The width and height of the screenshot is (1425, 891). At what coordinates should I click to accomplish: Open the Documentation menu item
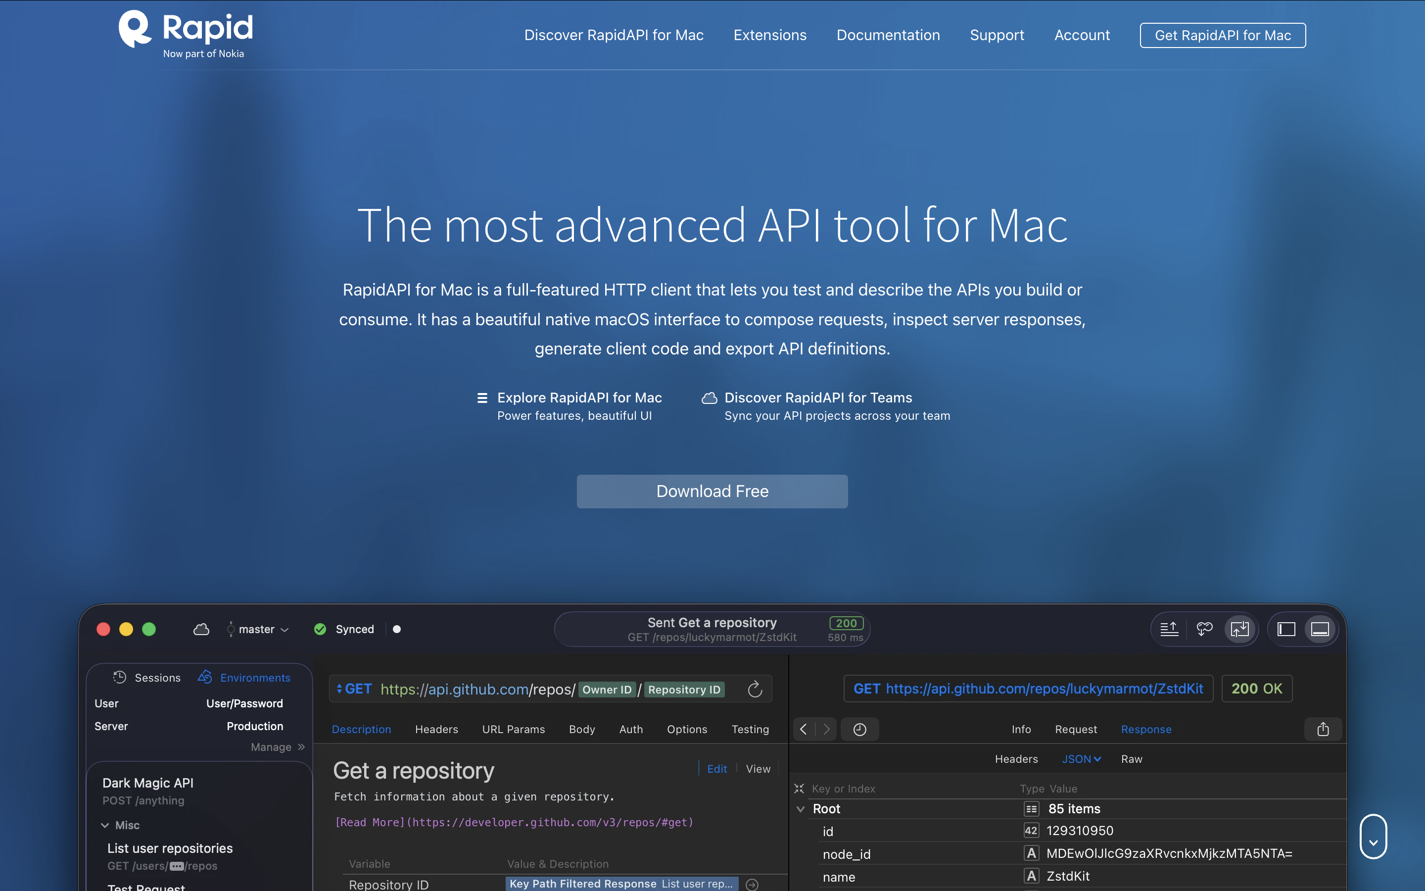(888, 35)
